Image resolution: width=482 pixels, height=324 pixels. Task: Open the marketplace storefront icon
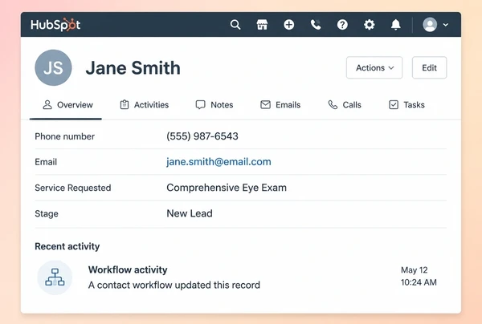coord(262,25)
